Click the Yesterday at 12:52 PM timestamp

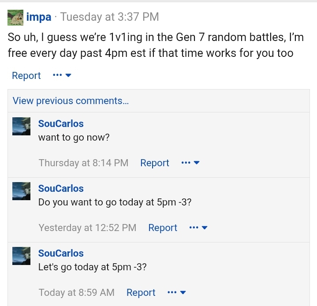click(88, 228)
